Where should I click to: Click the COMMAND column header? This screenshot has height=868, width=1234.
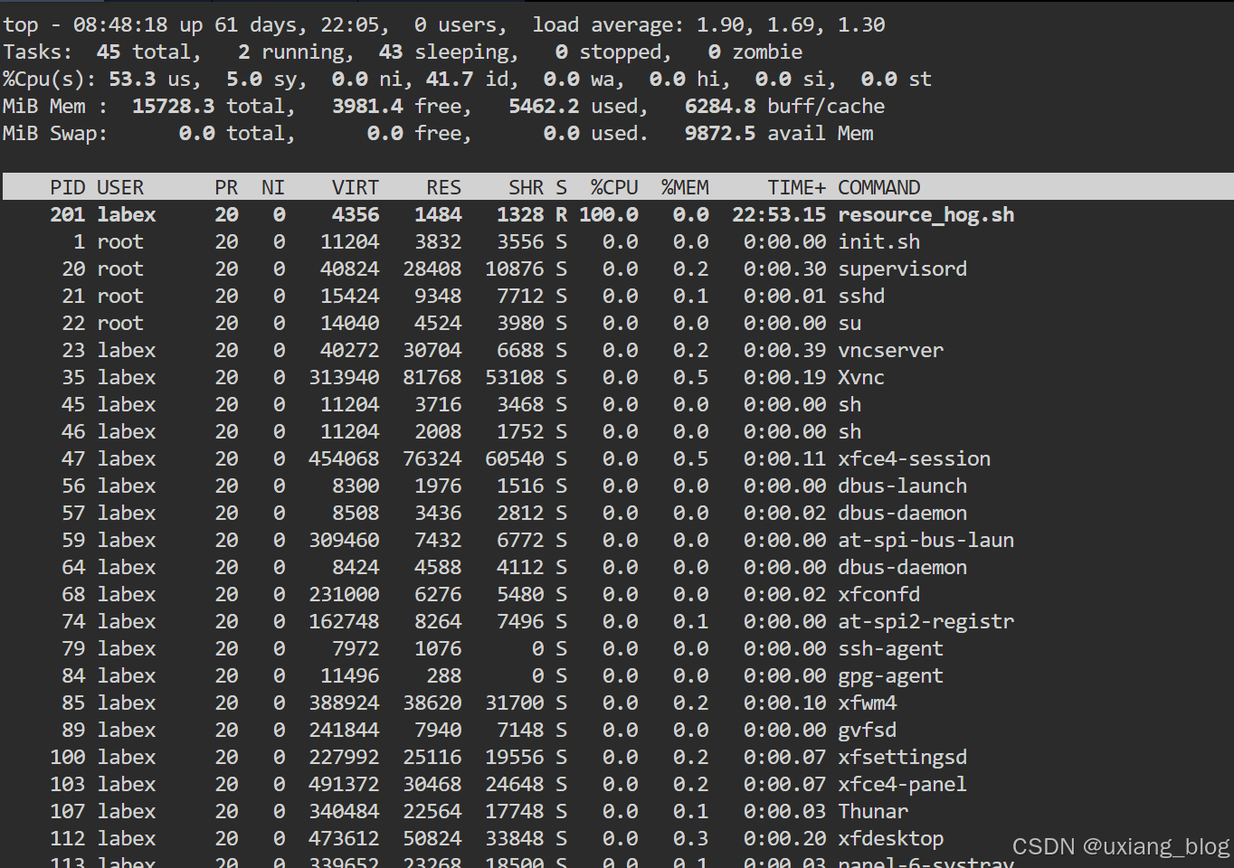coord(879,188)
